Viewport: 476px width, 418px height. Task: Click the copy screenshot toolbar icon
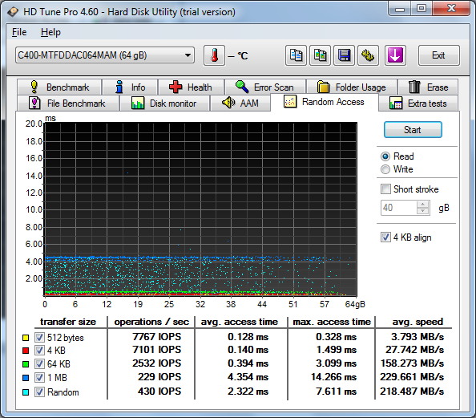320,55
